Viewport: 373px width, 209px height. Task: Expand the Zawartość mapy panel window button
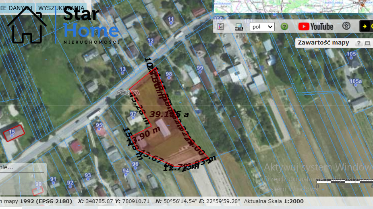coord(367,43)
